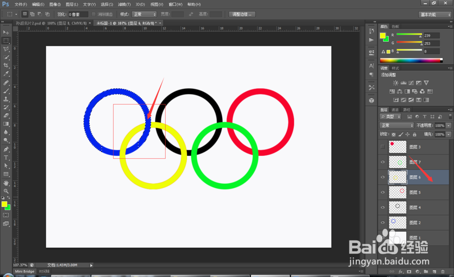Open Layers panel flyout menu
Viewport: 454px width, 277px height.
point(449,109)
